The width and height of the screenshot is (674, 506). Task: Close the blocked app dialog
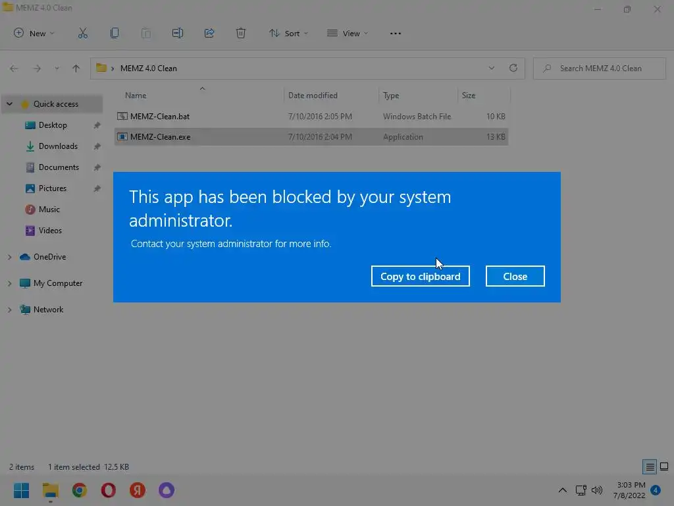click(x=515, y=276)
